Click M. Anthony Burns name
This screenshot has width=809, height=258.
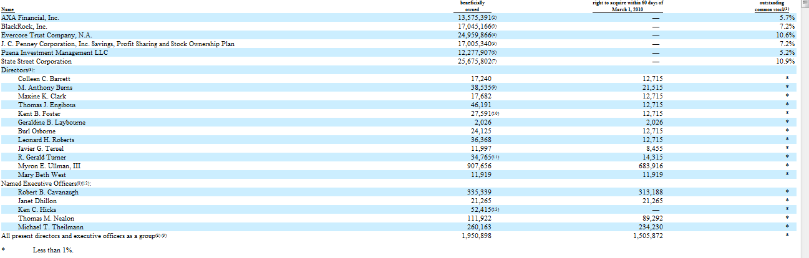click(x=46, y=88)
